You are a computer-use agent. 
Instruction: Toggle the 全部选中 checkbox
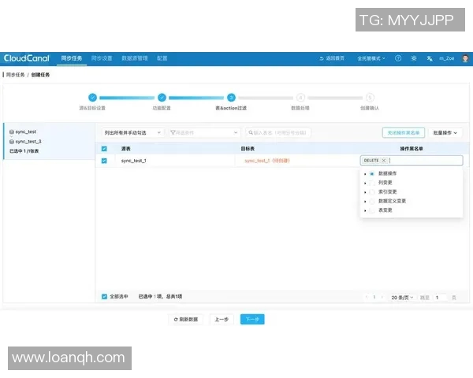pos(104,297)
